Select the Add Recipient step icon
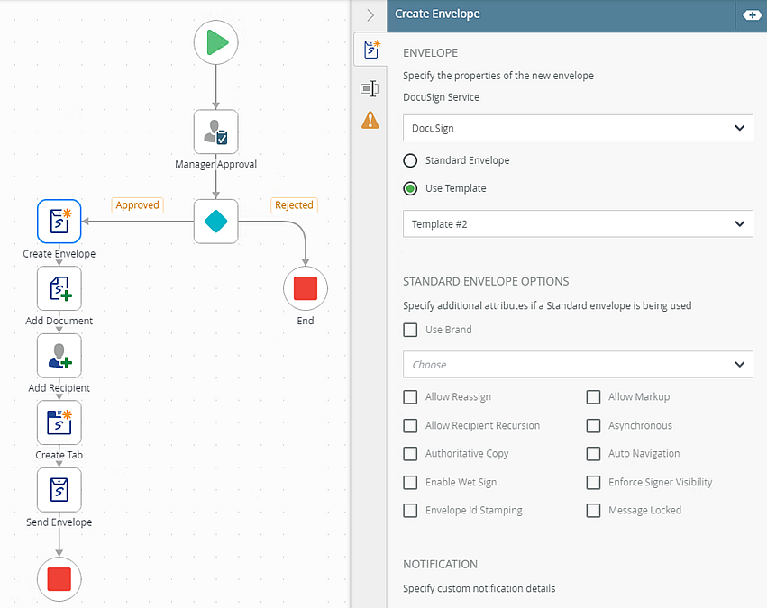Viewport: 767px width, 608px height. tap(59, 356)
